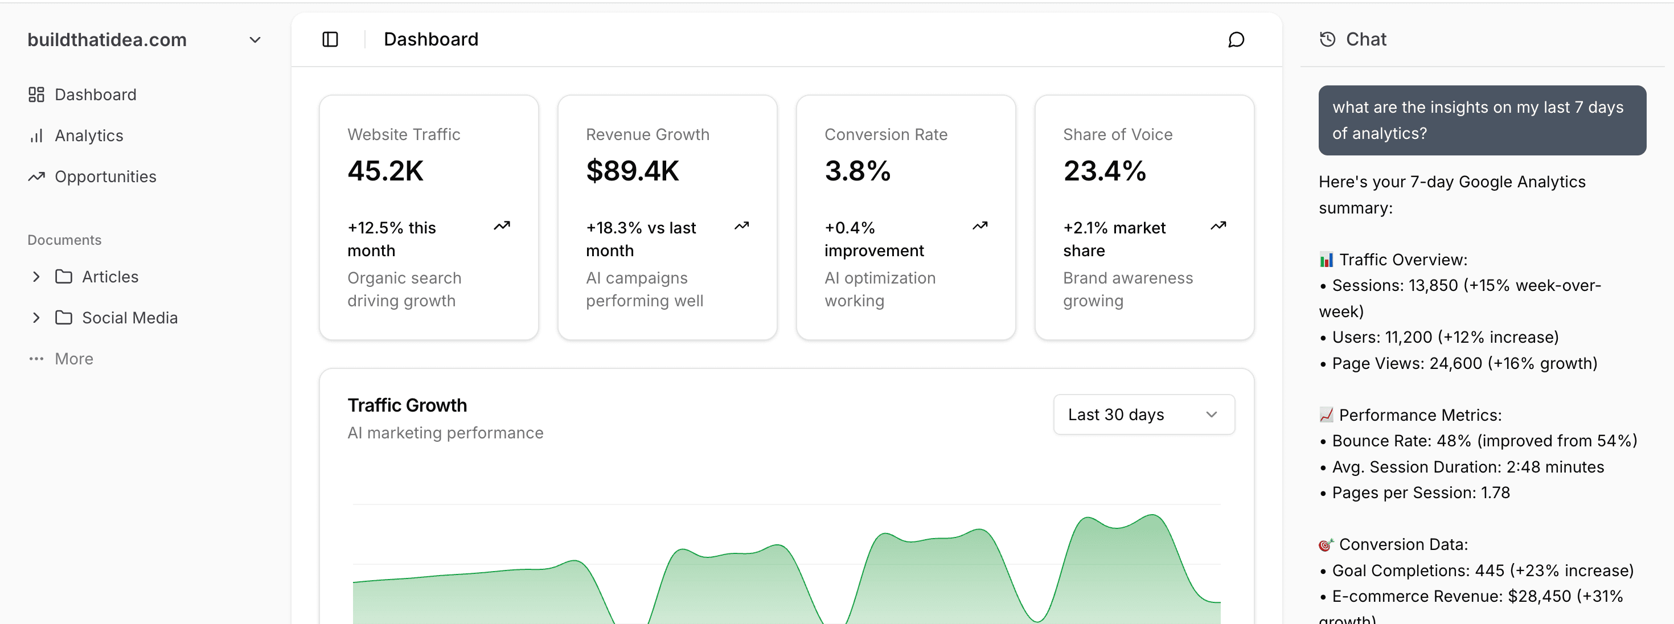Toggle the sidebar panel icon
The height and width of the screenshot is (624, 1674).
[x=330, y=40]
